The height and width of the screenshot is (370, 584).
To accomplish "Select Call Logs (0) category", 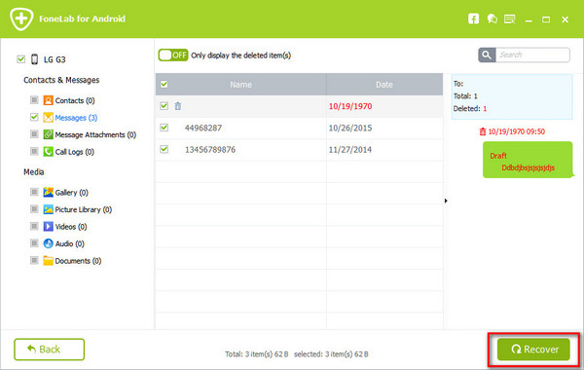I will click(x=75, y=152).
